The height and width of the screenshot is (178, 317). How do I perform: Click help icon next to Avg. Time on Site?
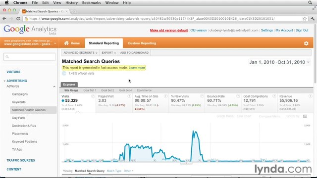pos(165,96)
